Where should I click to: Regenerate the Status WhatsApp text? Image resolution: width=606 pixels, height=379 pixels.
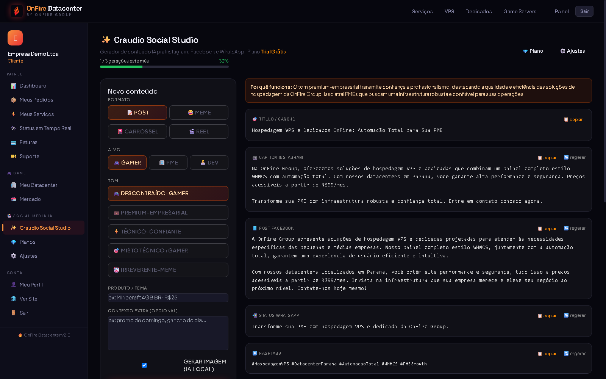[x=575, y=315]
